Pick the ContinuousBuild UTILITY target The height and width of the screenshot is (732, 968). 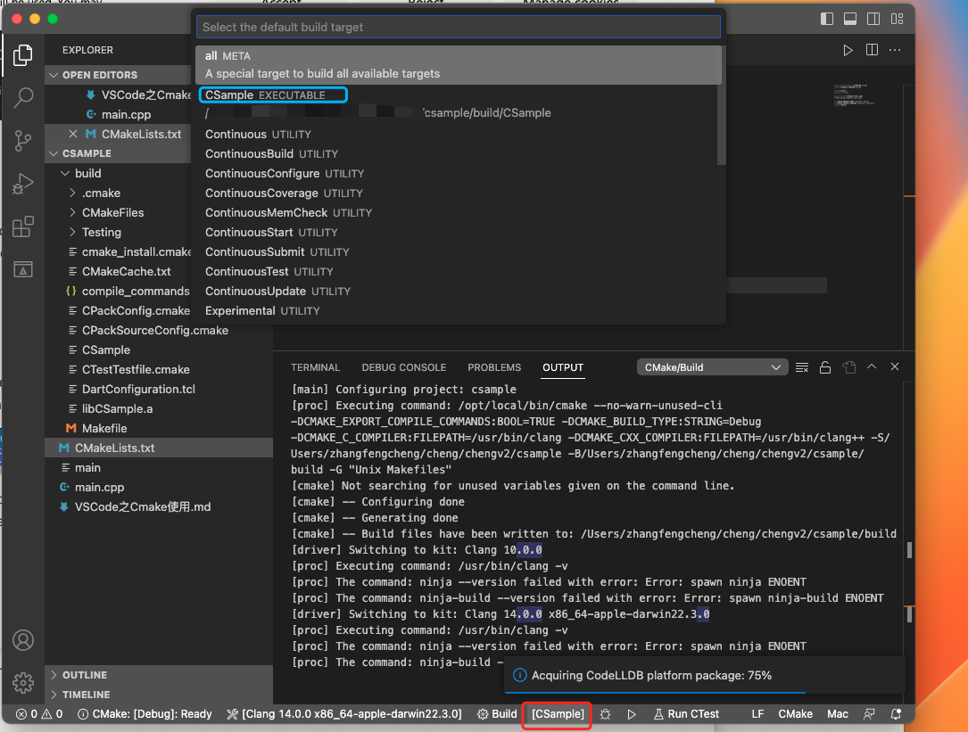click(x=458, y=153)
